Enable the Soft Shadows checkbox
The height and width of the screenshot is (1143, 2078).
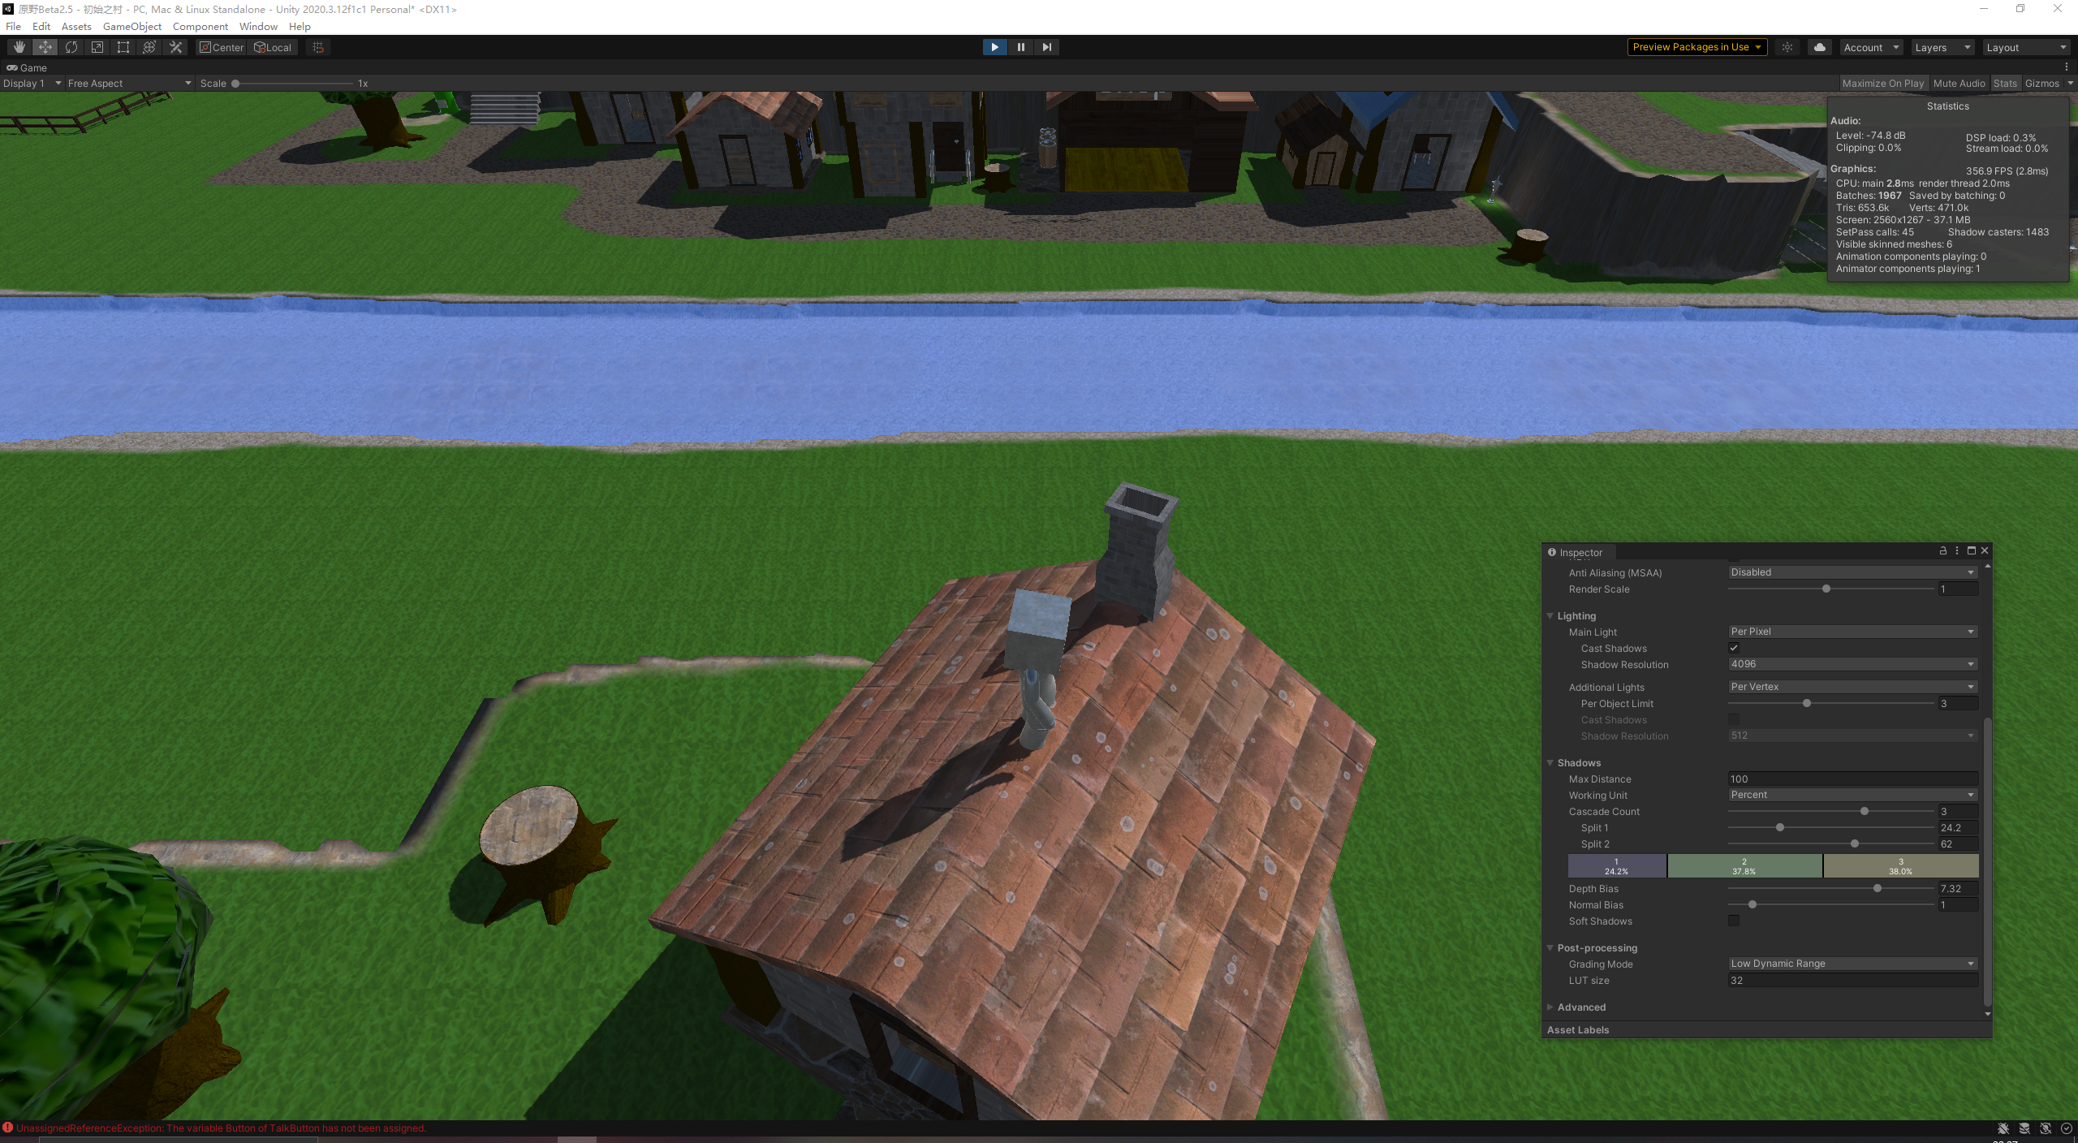(1734, 921)
